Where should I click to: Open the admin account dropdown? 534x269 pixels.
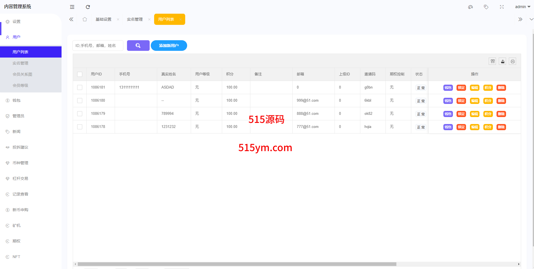pos(523,7)
